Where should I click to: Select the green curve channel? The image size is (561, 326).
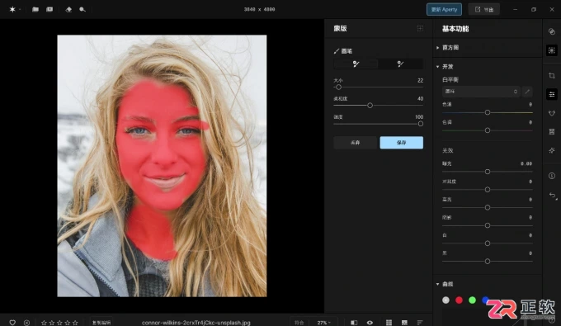pyautogui.click(x=472, y=300)
